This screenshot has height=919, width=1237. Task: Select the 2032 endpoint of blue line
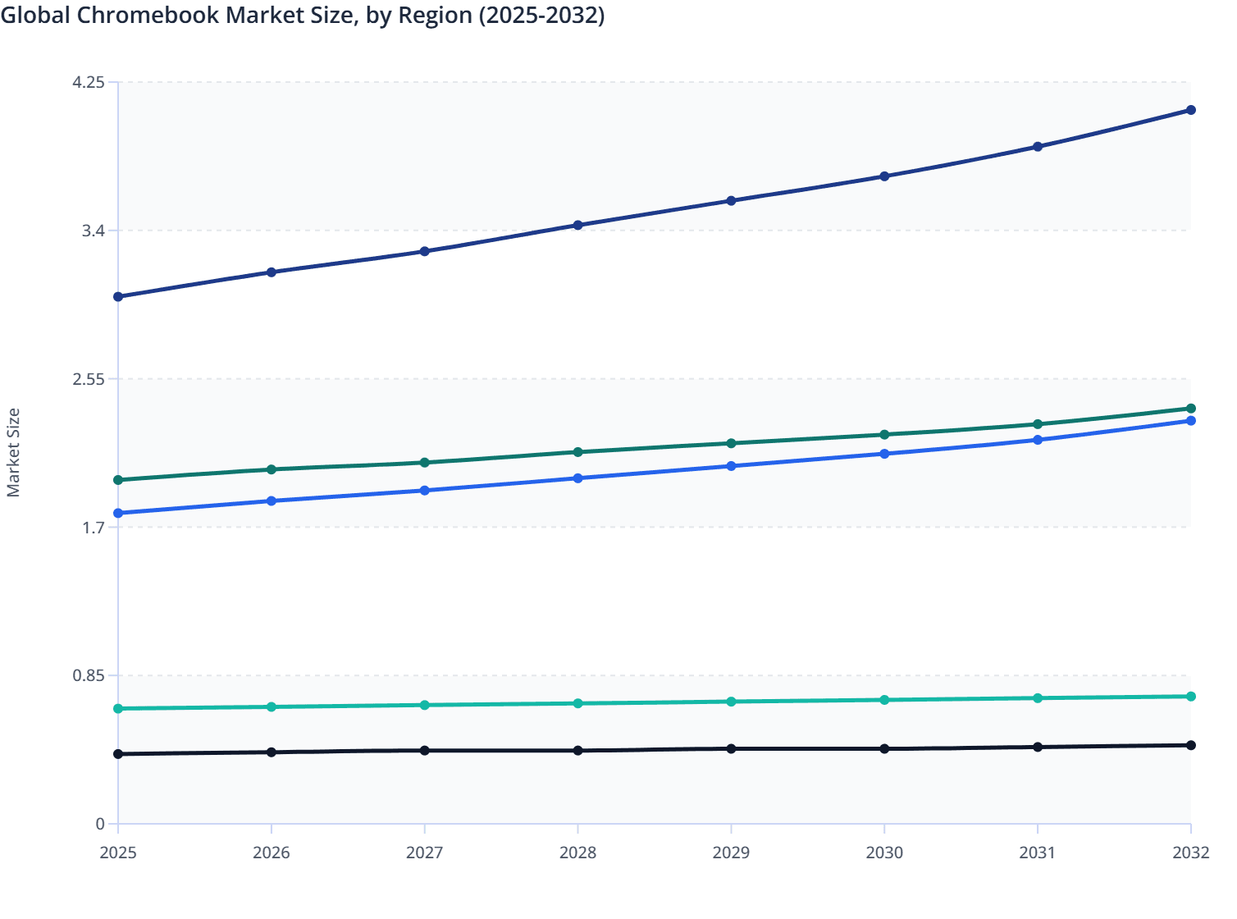[x=1190, y=420]
